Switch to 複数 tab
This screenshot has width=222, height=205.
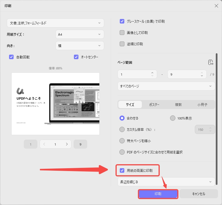coord(178,105)
